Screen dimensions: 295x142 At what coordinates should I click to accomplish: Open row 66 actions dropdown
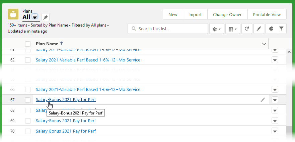[x=275, y=90]
